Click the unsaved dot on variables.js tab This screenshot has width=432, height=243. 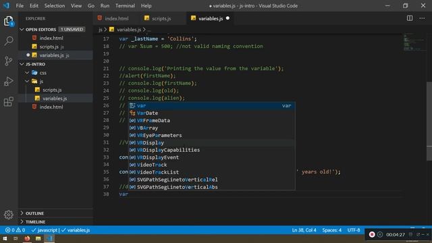pos(227,18)
